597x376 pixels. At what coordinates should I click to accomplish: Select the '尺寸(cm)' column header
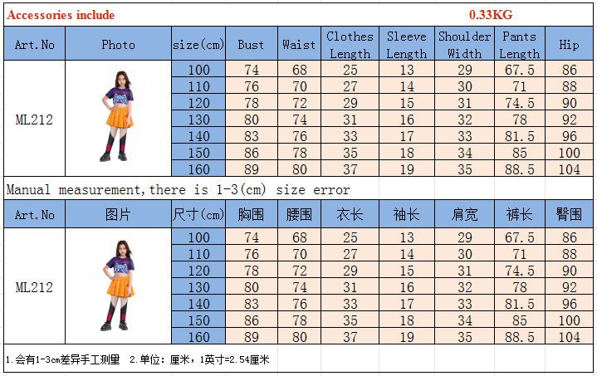(198, 215)
